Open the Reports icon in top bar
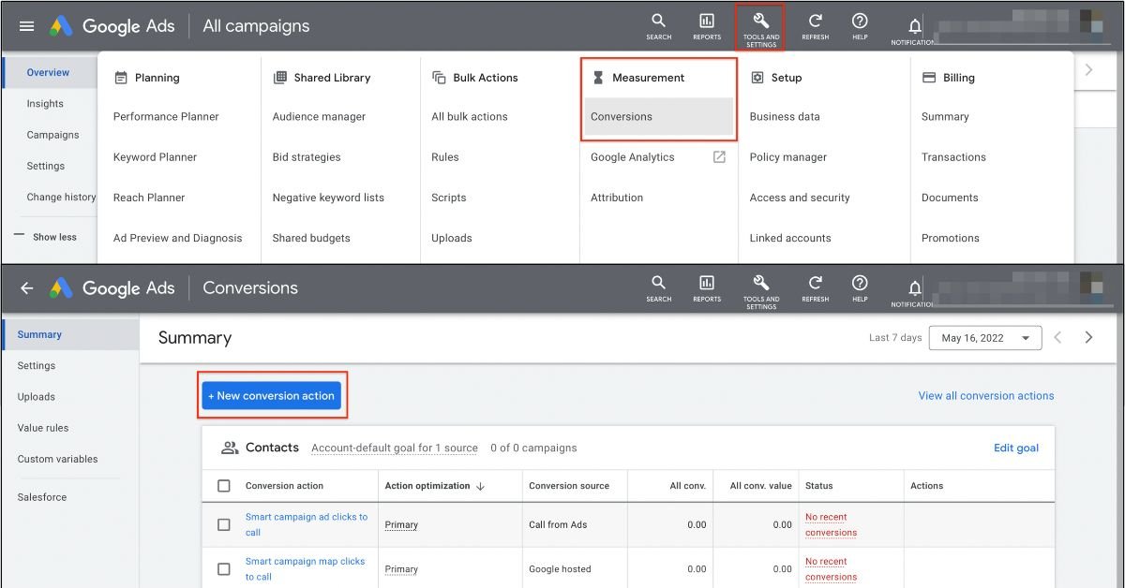This screenshot has width=1125, height=588. pos(706,24)
